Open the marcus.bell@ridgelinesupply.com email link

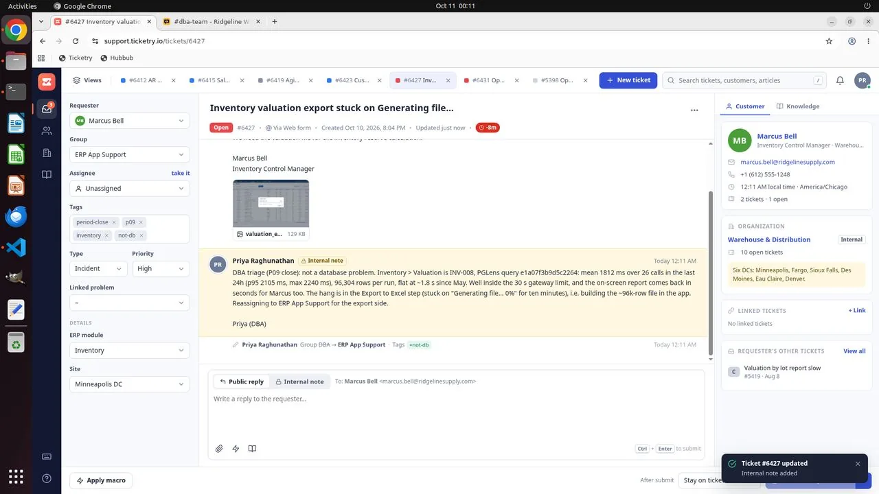click(788, 162)
